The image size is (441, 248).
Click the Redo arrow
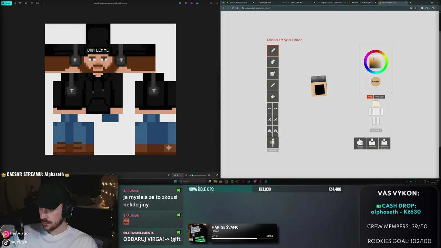coord(276,108)
